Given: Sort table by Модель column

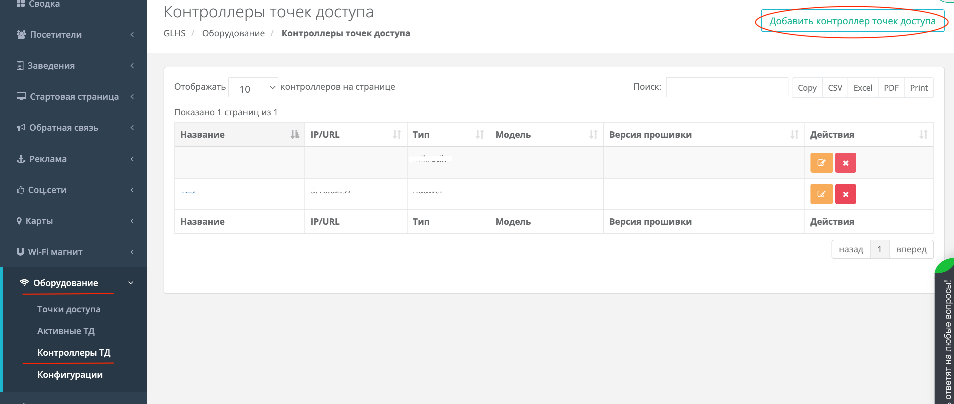Looking at the screenshot, I should pos(547,135).
